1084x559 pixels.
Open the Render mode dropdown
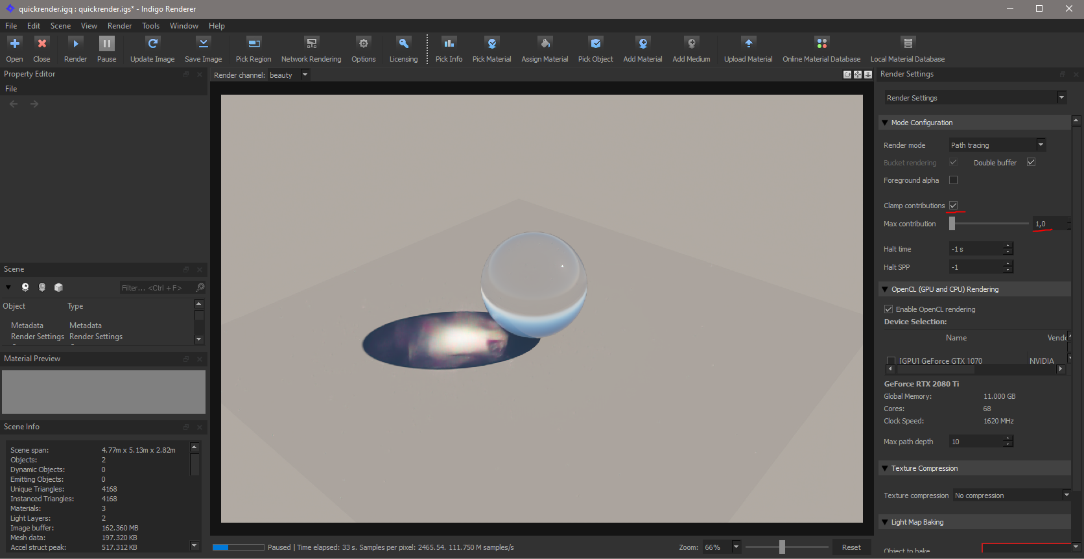click(997, 145)
